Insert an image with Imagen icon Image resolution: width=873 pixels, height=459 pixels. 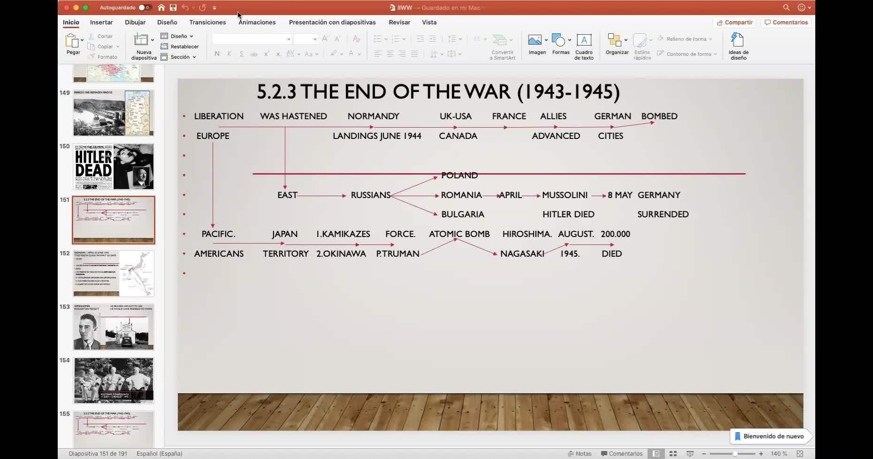click(535, 40)
